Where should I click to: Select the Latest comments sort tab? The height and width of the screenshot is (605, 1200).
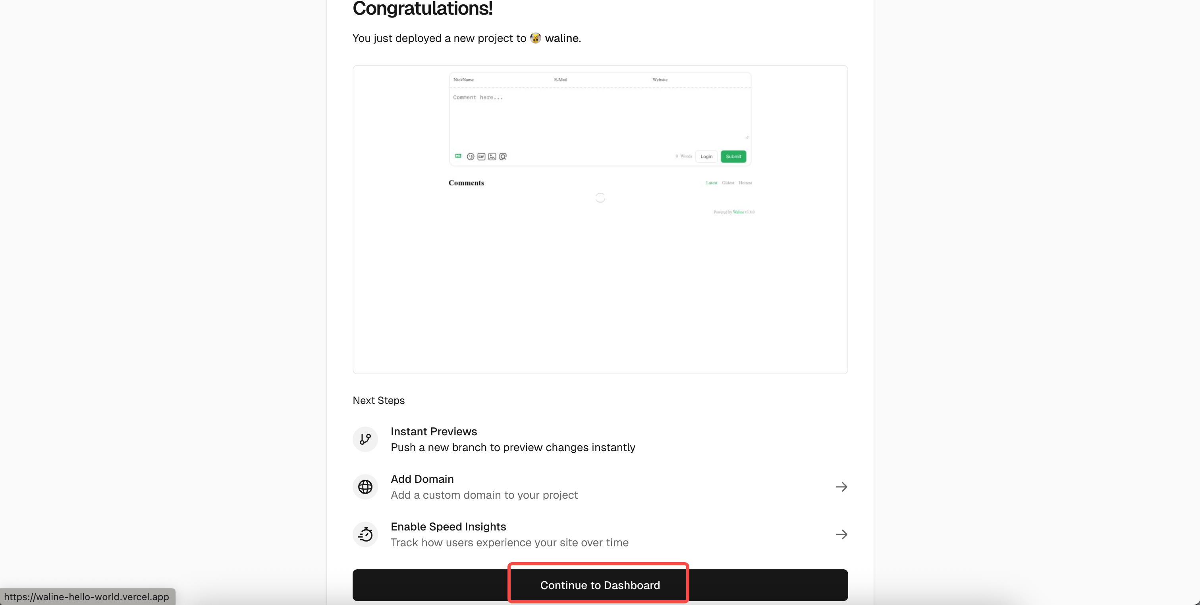coord(711,183)
